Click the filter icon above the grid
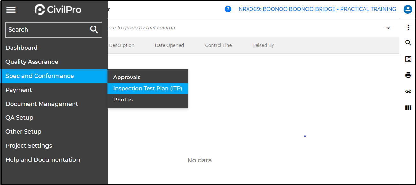416x185 pixels. (x=388, y=27)
